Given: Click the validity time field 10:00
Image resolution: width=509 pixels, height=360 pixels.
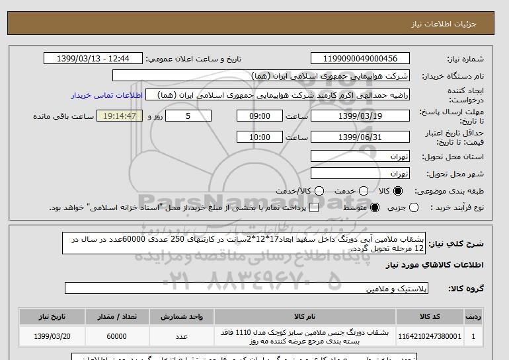Looking at the screenshot, I should click(x=259, y=137).
